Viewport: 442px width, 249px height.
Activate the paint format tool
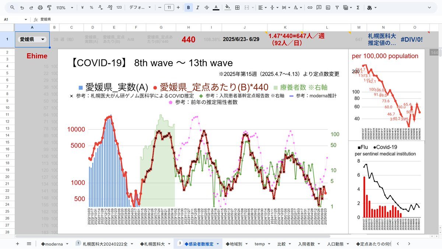[49, 7]
